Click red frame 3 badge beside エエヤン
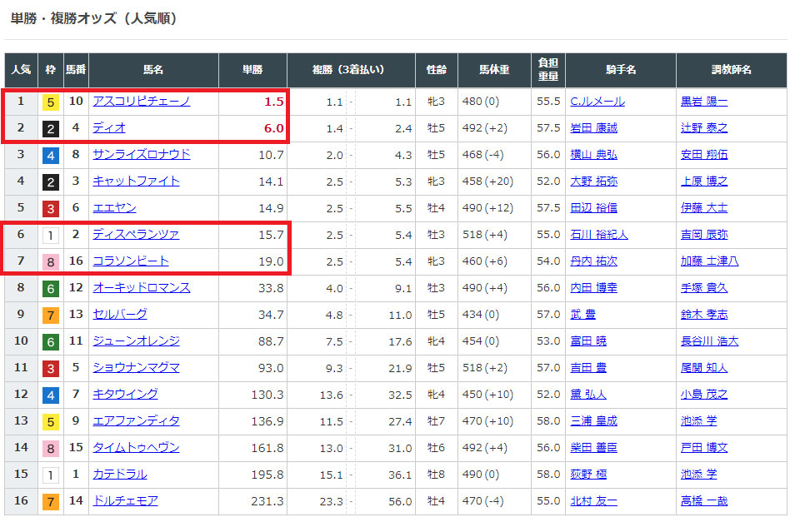 (x=51, y=208)
